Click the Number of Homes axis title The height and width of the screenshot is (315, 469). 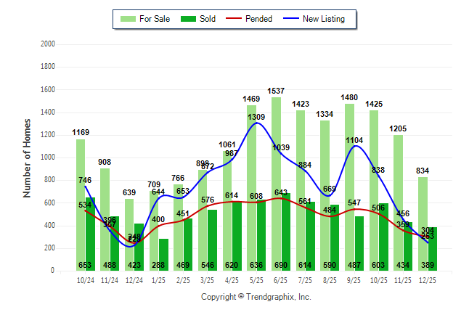27,157
